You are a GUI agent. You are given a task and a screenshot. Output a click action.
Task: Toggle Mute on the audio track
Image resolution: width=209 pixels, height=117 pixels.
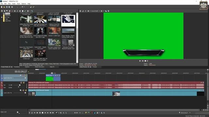pos(21,83)
